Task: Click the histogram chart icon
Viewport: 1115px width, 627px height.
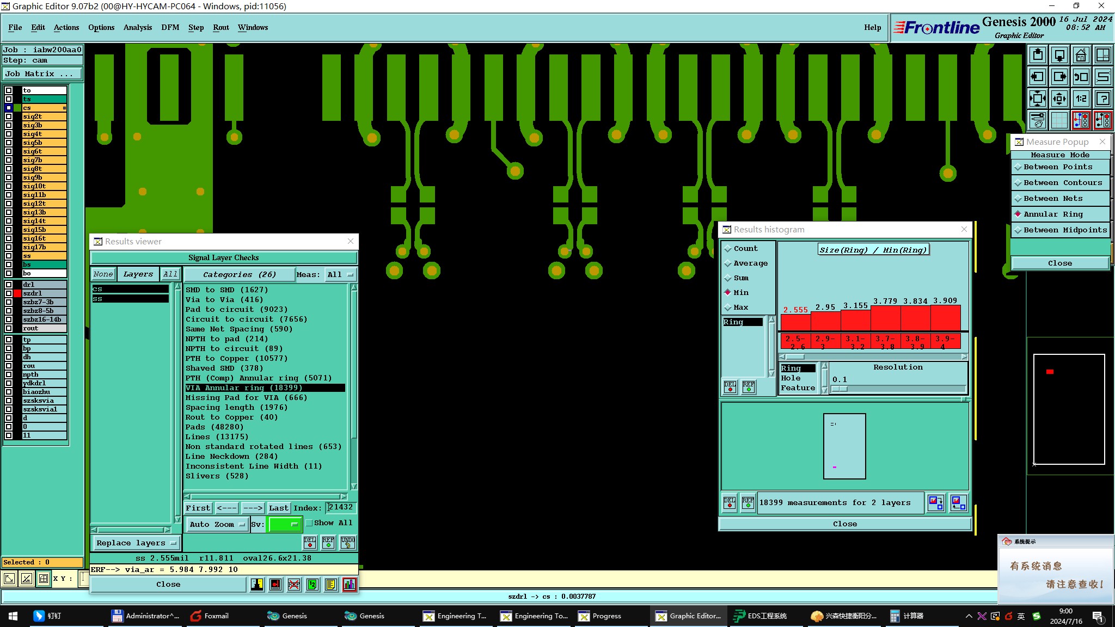Action: pos(349,585)
